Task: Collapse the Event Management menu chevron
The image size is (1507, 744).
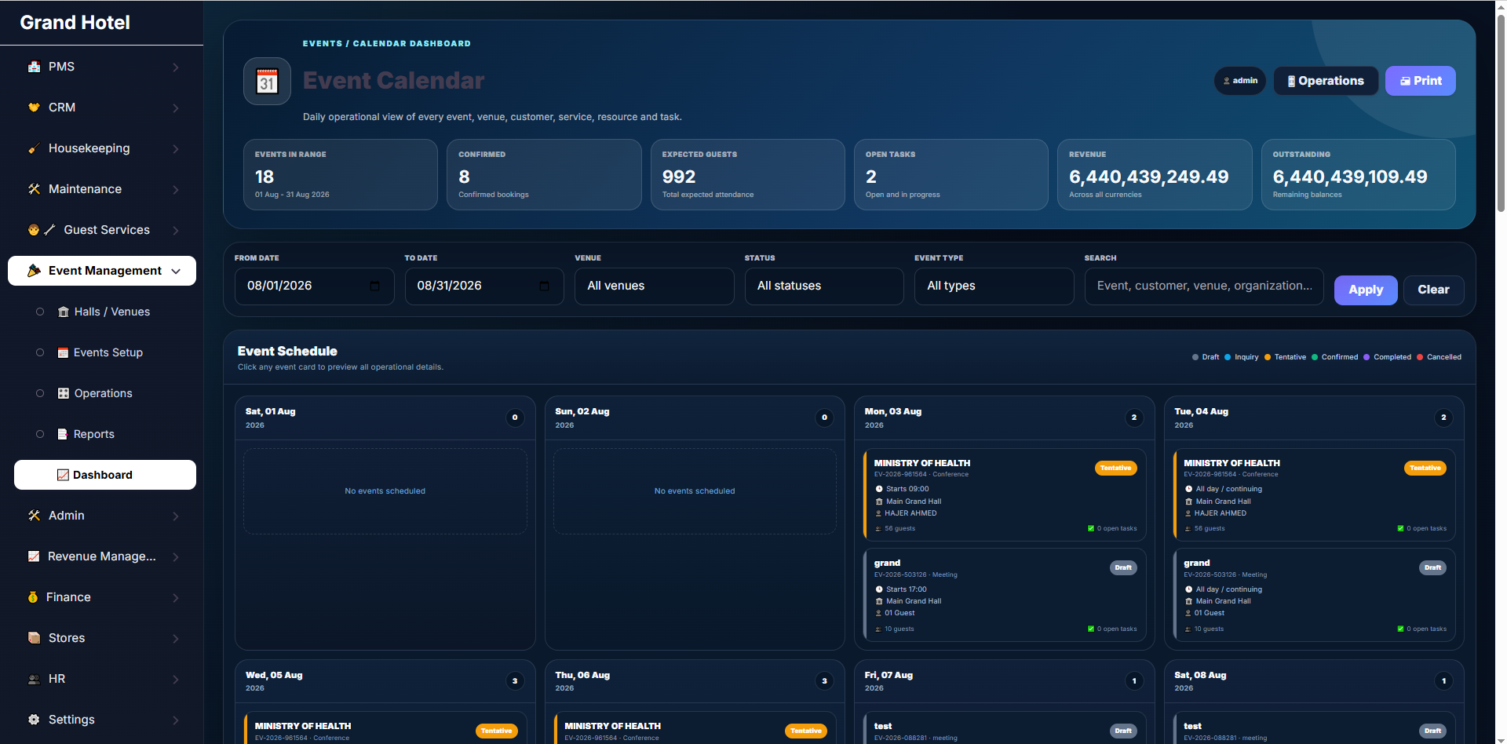Action: (x=176, y=271)
